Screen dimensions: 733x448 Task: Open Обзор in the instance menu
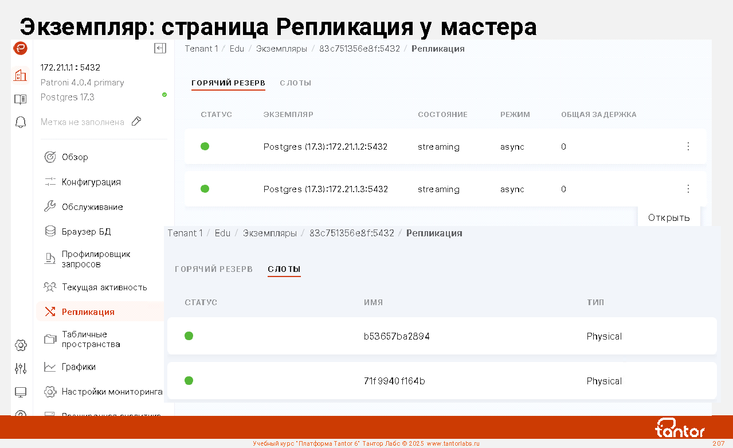pyautogui.click(x=75, y=157)
